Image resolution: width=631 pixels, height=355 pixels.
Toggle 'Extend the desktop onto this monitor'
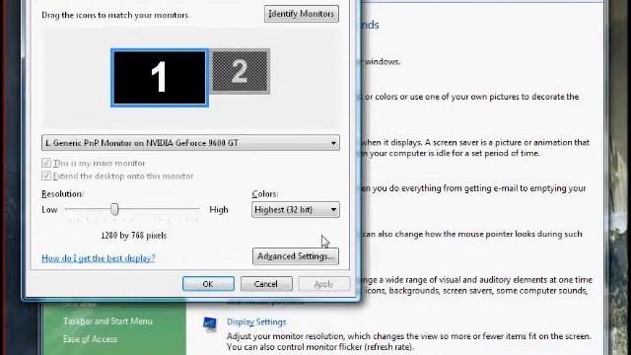(x=46, y=176)
